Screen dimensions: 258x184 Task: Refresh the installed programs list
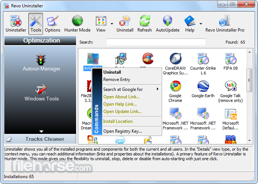pos(144,23)
